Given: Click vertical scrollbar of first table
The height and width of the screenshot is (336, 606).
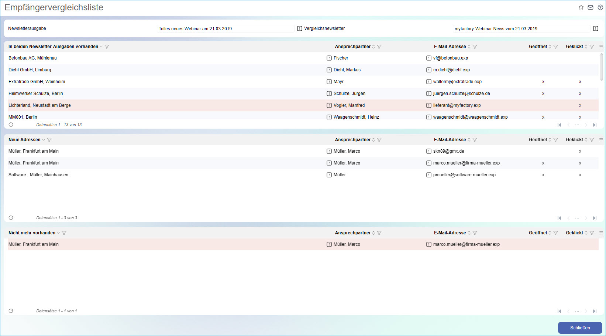Looking at the screenshot, I should (x=602, y=67).
